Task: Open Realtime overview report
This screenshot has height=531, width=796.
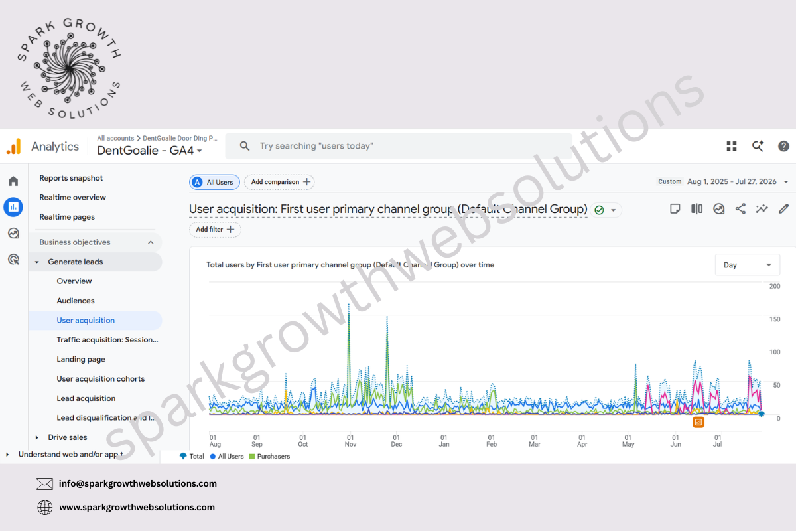Action: [x=72, y=197]
